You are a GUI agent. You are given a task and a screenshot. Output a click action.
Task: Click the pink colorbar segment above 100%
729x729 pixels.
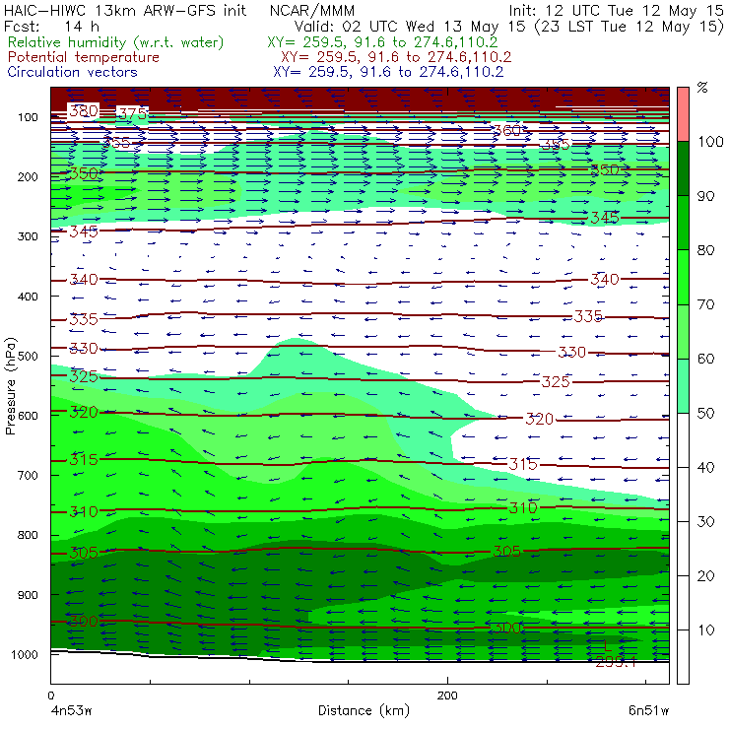(683, 114)
